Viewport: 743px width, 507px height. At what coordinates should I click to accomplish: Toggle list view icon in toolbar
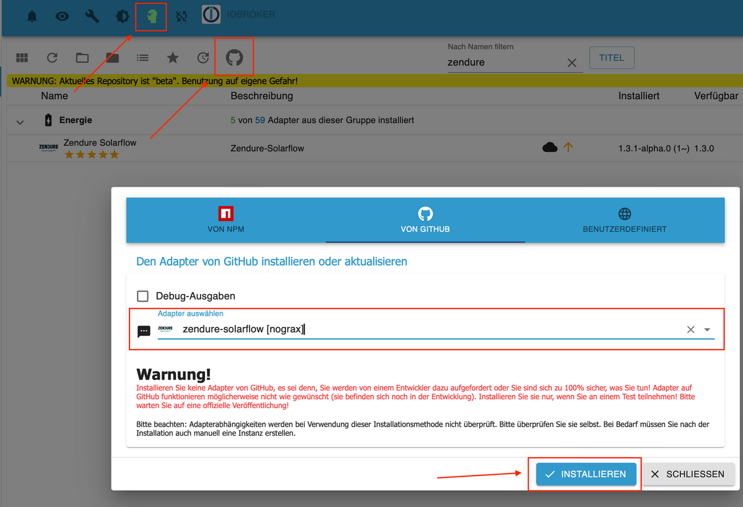click(x=142, y=58)
